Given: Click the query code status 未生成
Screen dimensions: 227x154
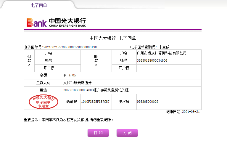Looking at the screenshot, I should coord(164,47).
